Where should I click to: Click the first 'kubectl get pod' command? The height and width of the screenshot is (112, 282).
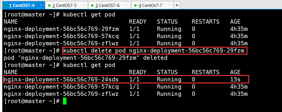pos(89,14)
